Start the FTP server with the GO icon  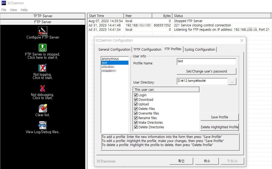click(x=43, y=48)
